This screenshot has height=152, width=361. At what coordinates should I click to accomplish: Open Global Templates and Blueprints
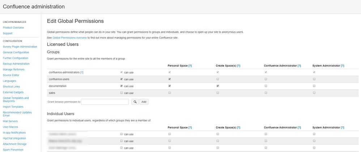click(16, 99)
